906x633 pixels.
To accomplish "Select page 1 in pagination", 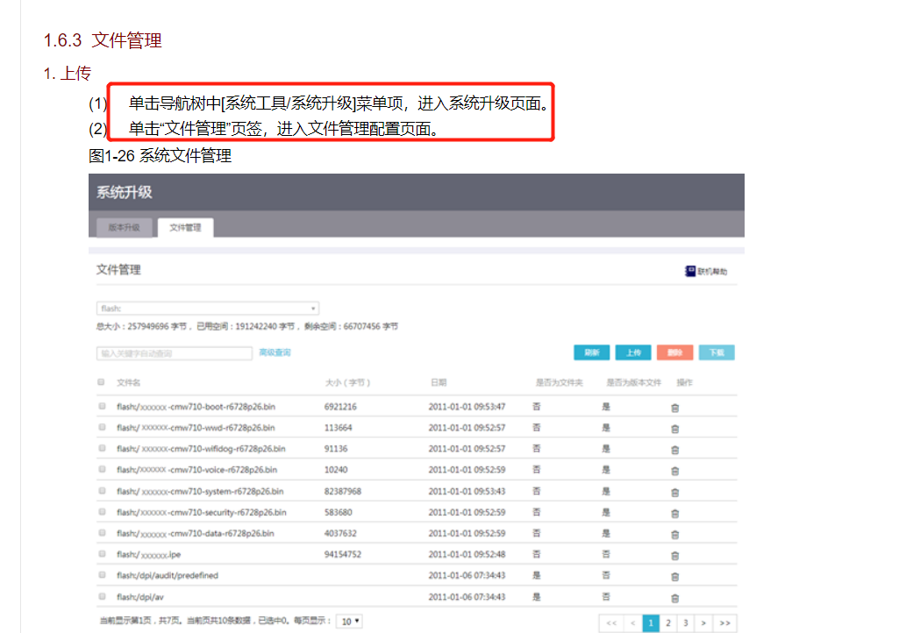I will (x=651, y=623).
